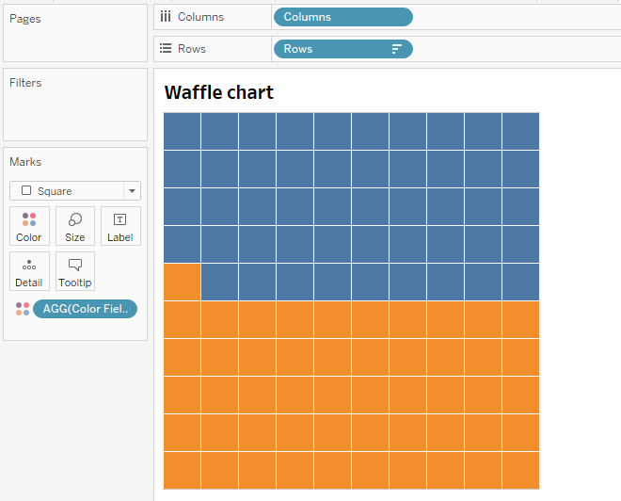This screenshot has width=621, height=501.
Task: Select the single orange square in blue row
Action: (182, 282)
